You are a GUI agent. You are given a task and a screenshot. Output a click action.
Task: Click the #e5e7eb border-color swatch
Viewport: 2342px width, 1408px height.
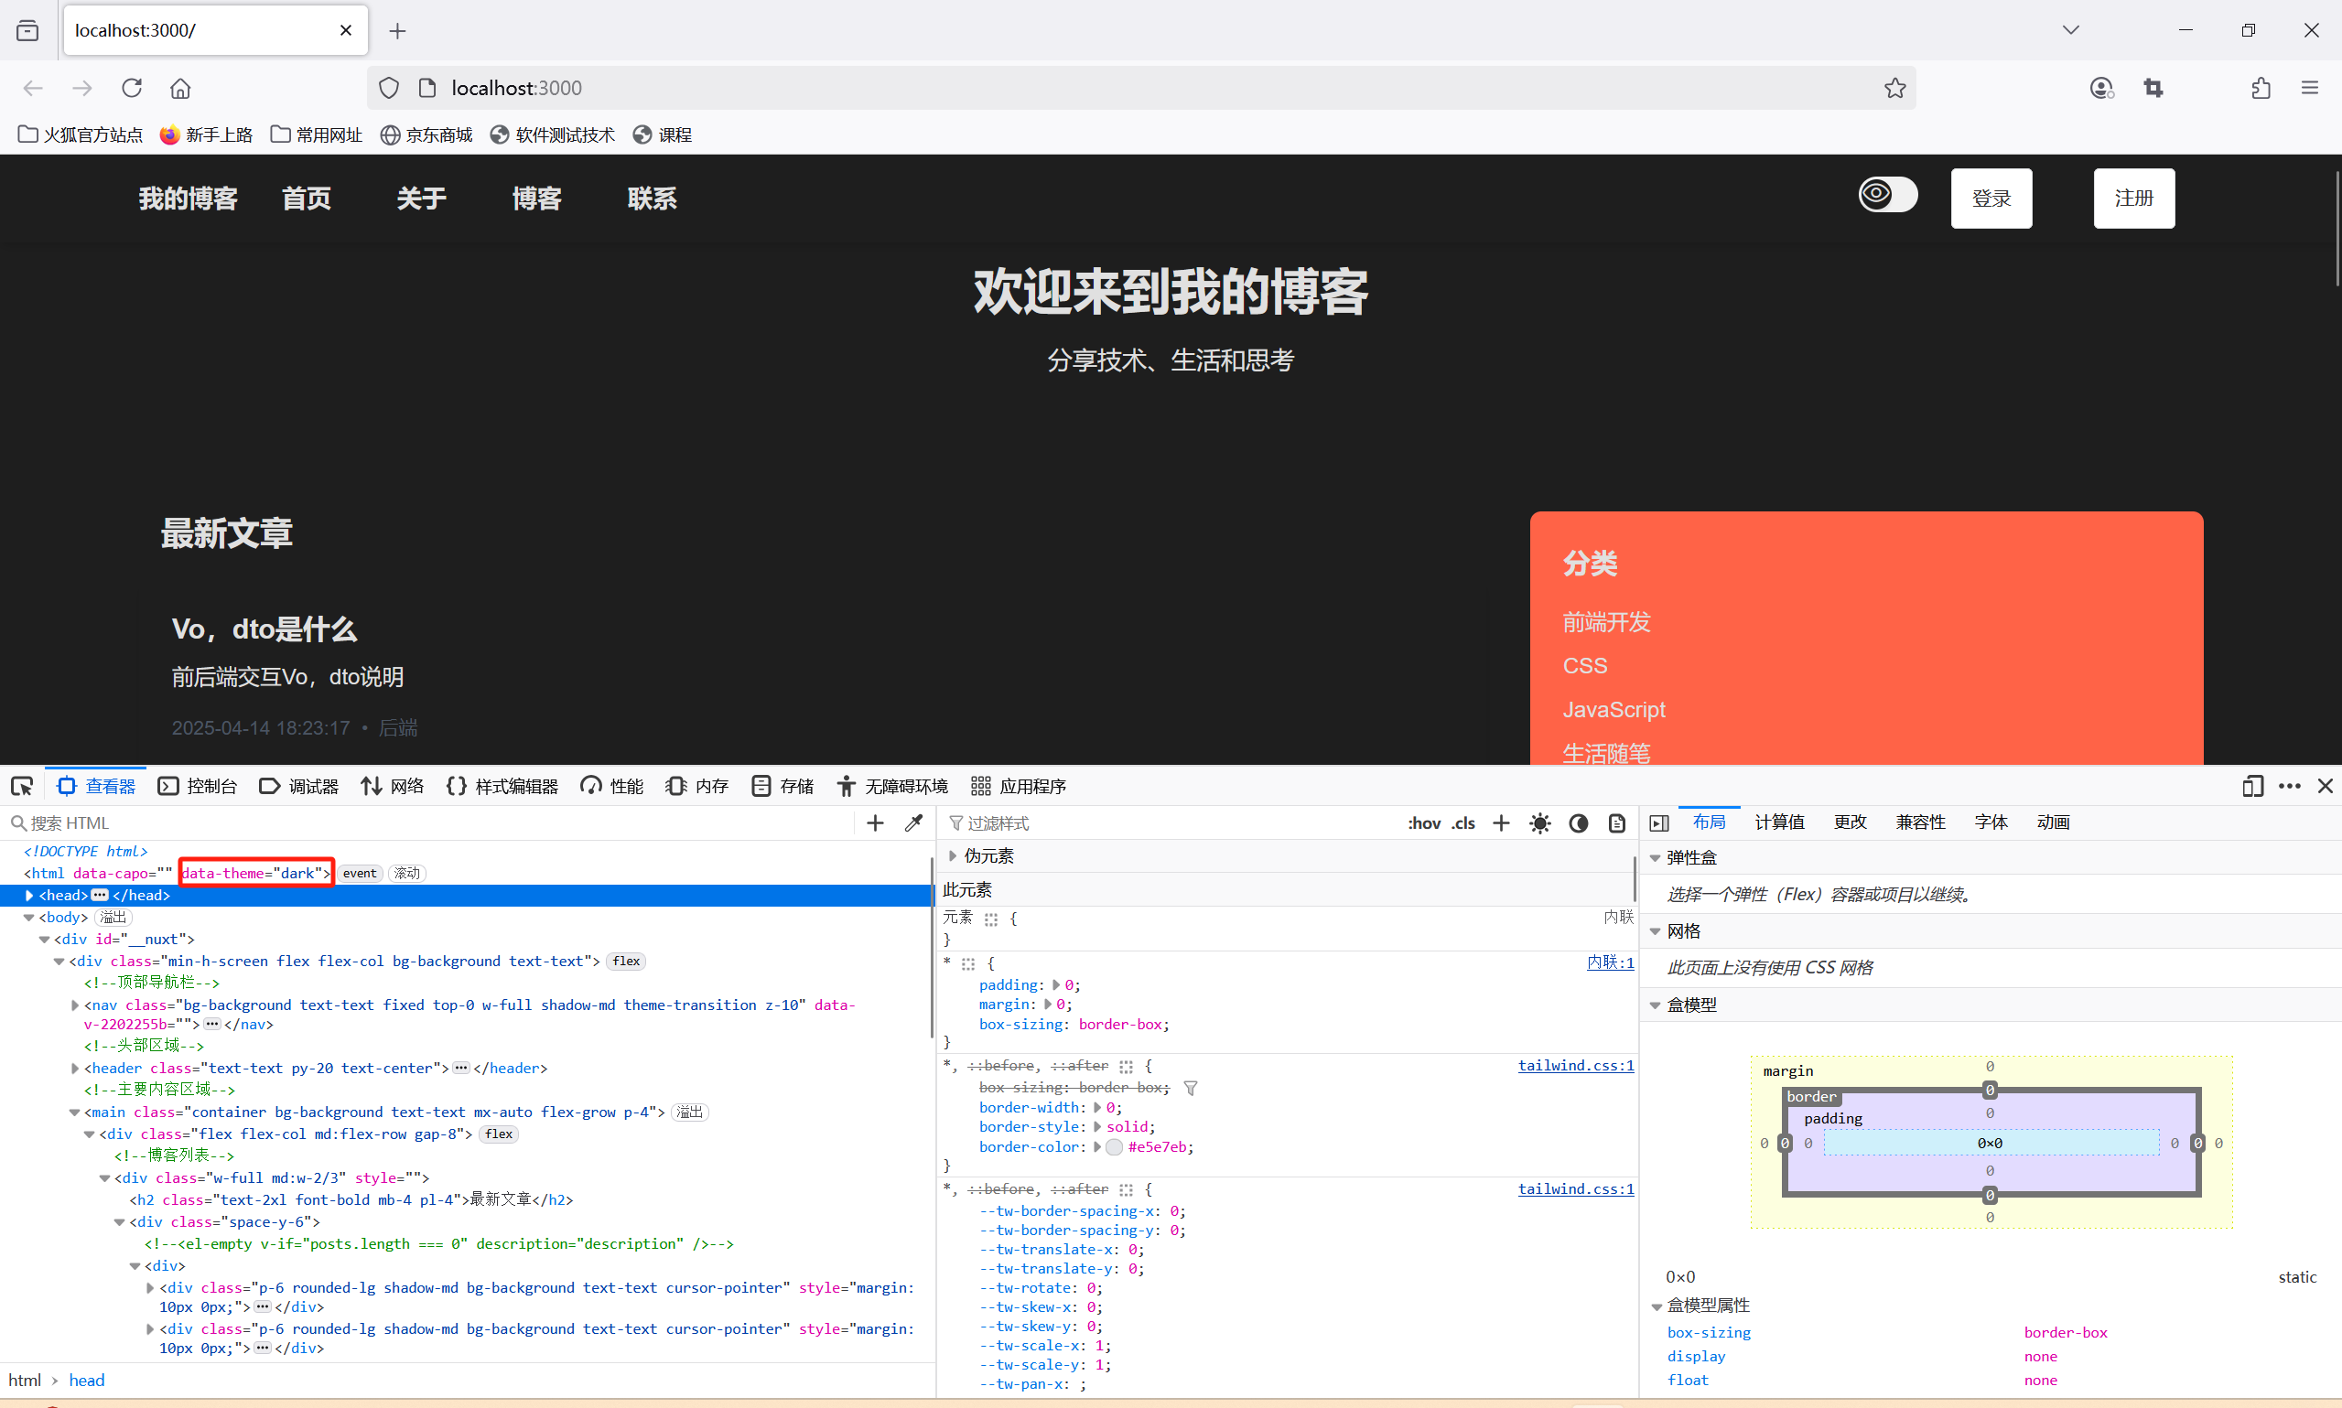click(x=1114, y=1146)
